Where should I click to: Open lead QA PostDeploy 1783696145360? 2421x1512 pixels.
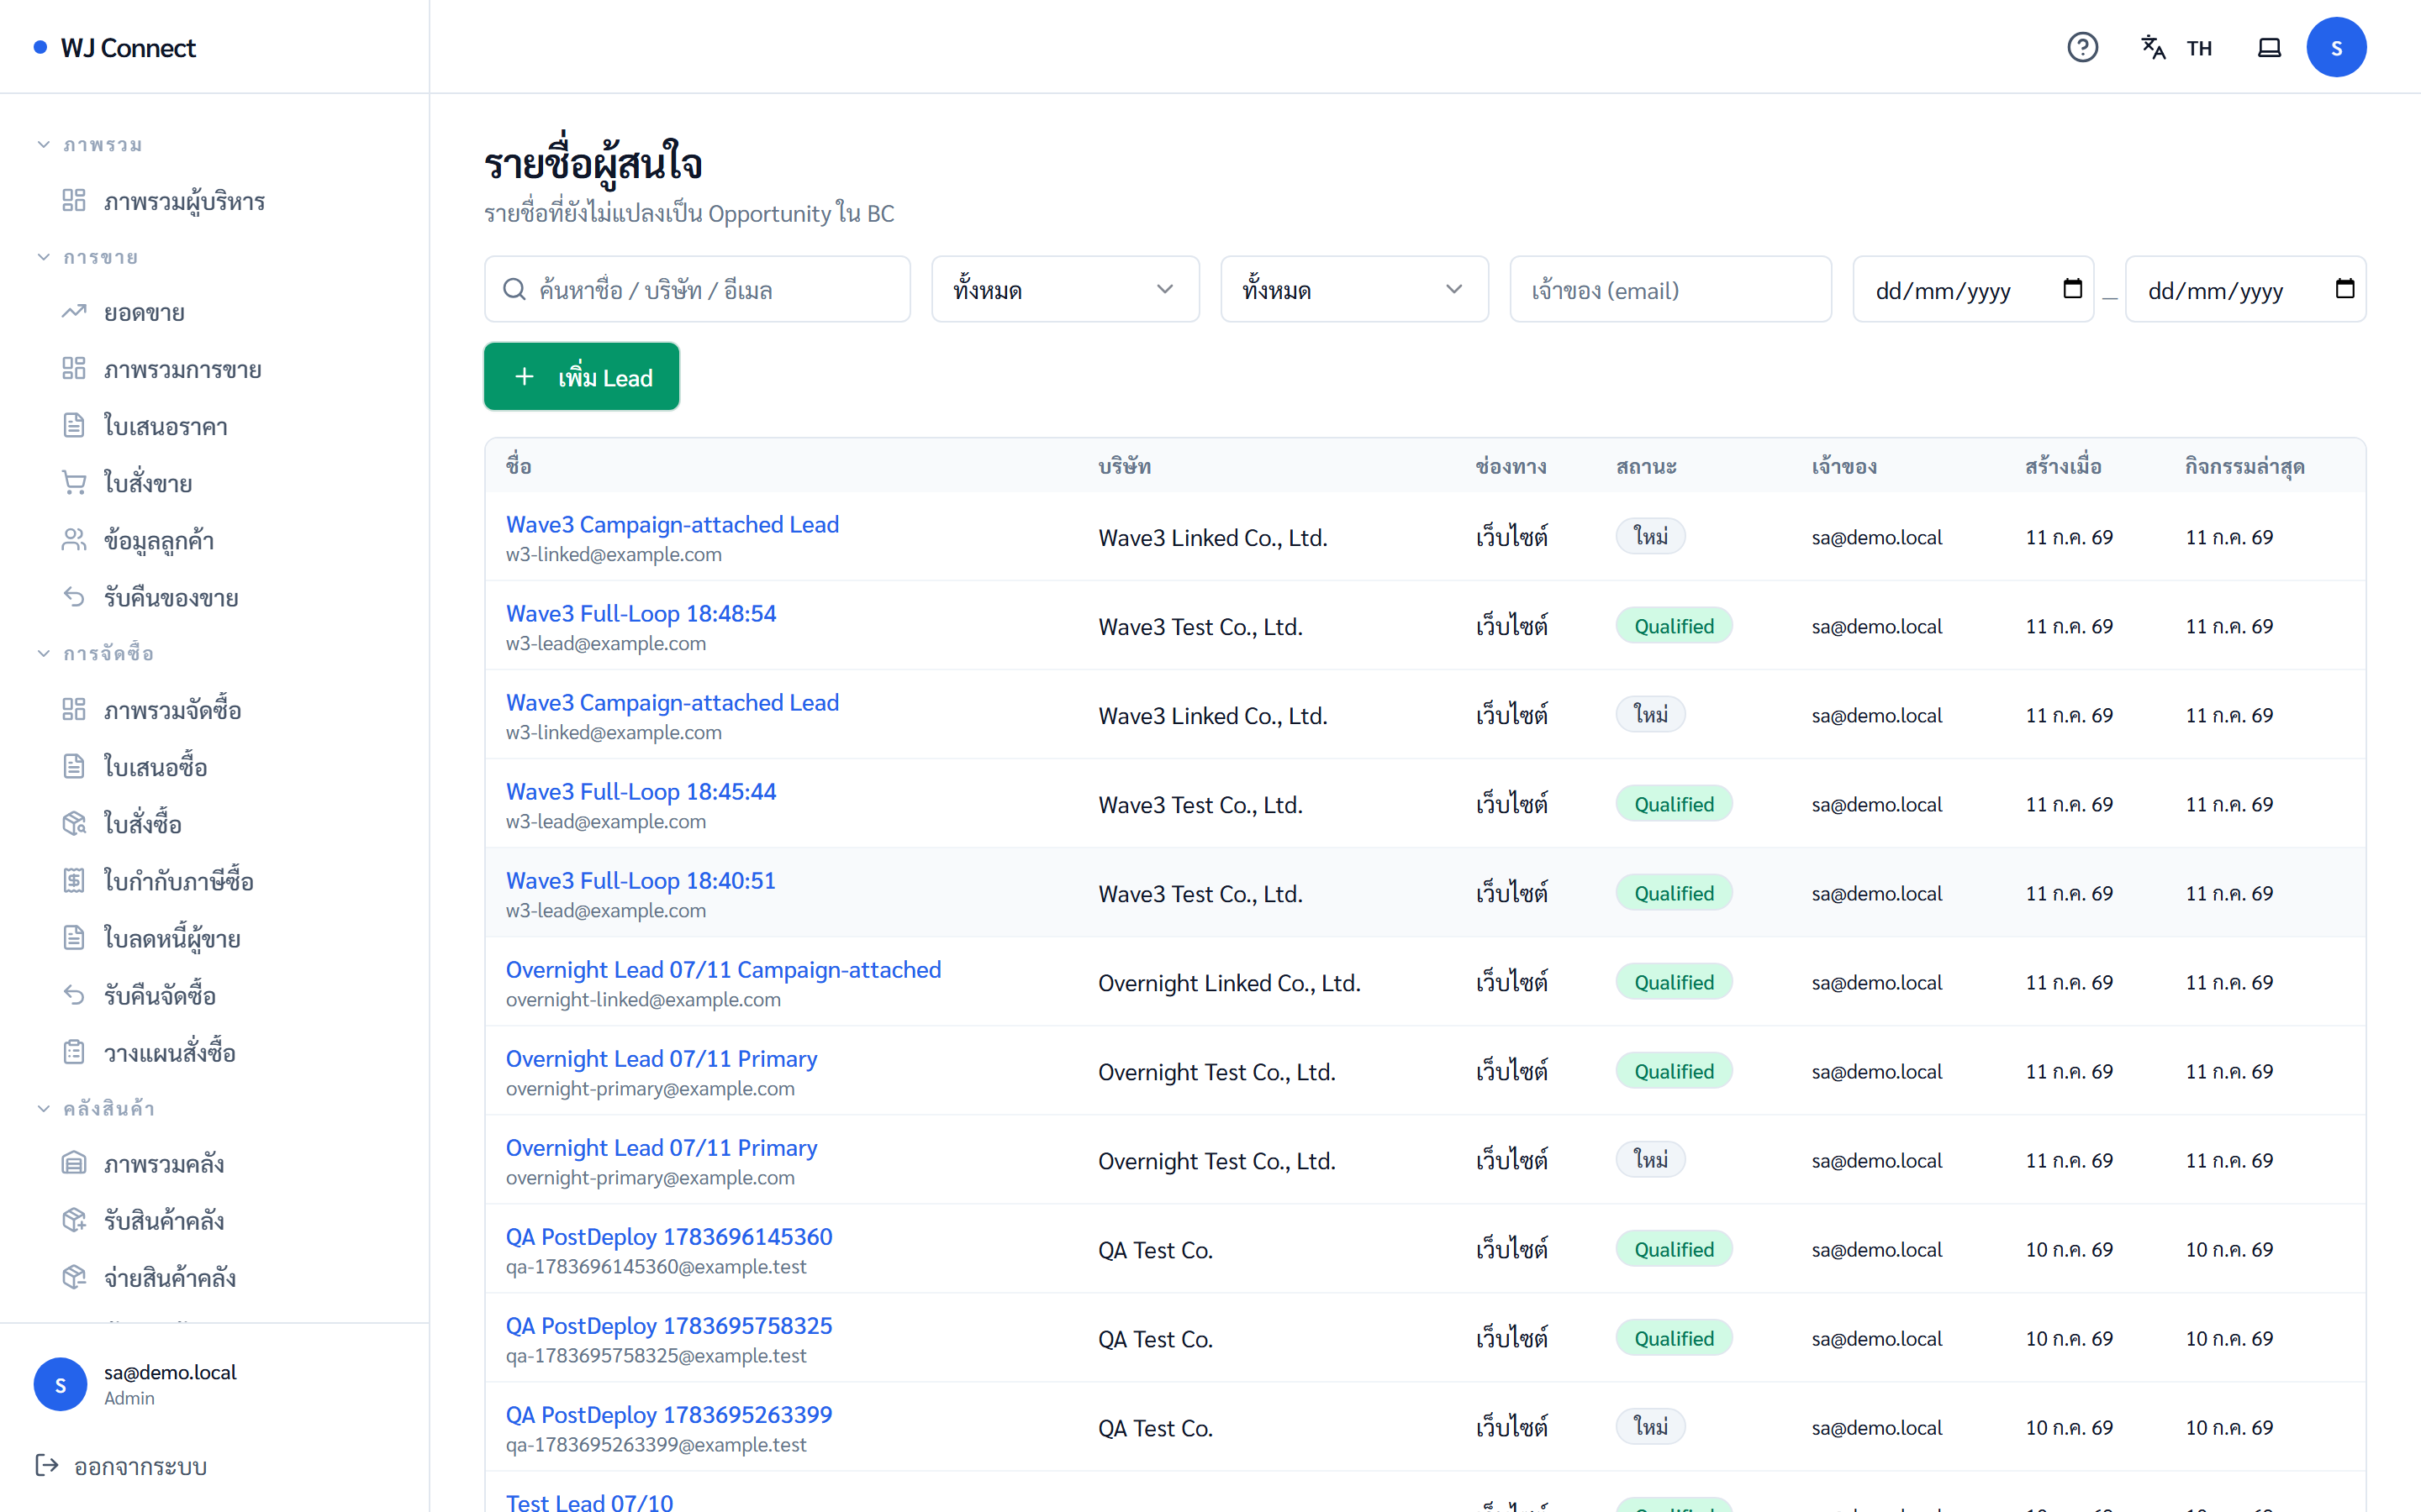(668, 1236)
